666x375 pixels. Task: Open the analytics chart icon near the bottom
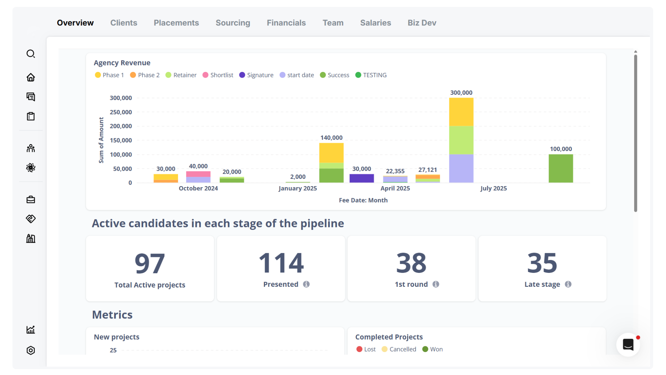tap(31, 330)
